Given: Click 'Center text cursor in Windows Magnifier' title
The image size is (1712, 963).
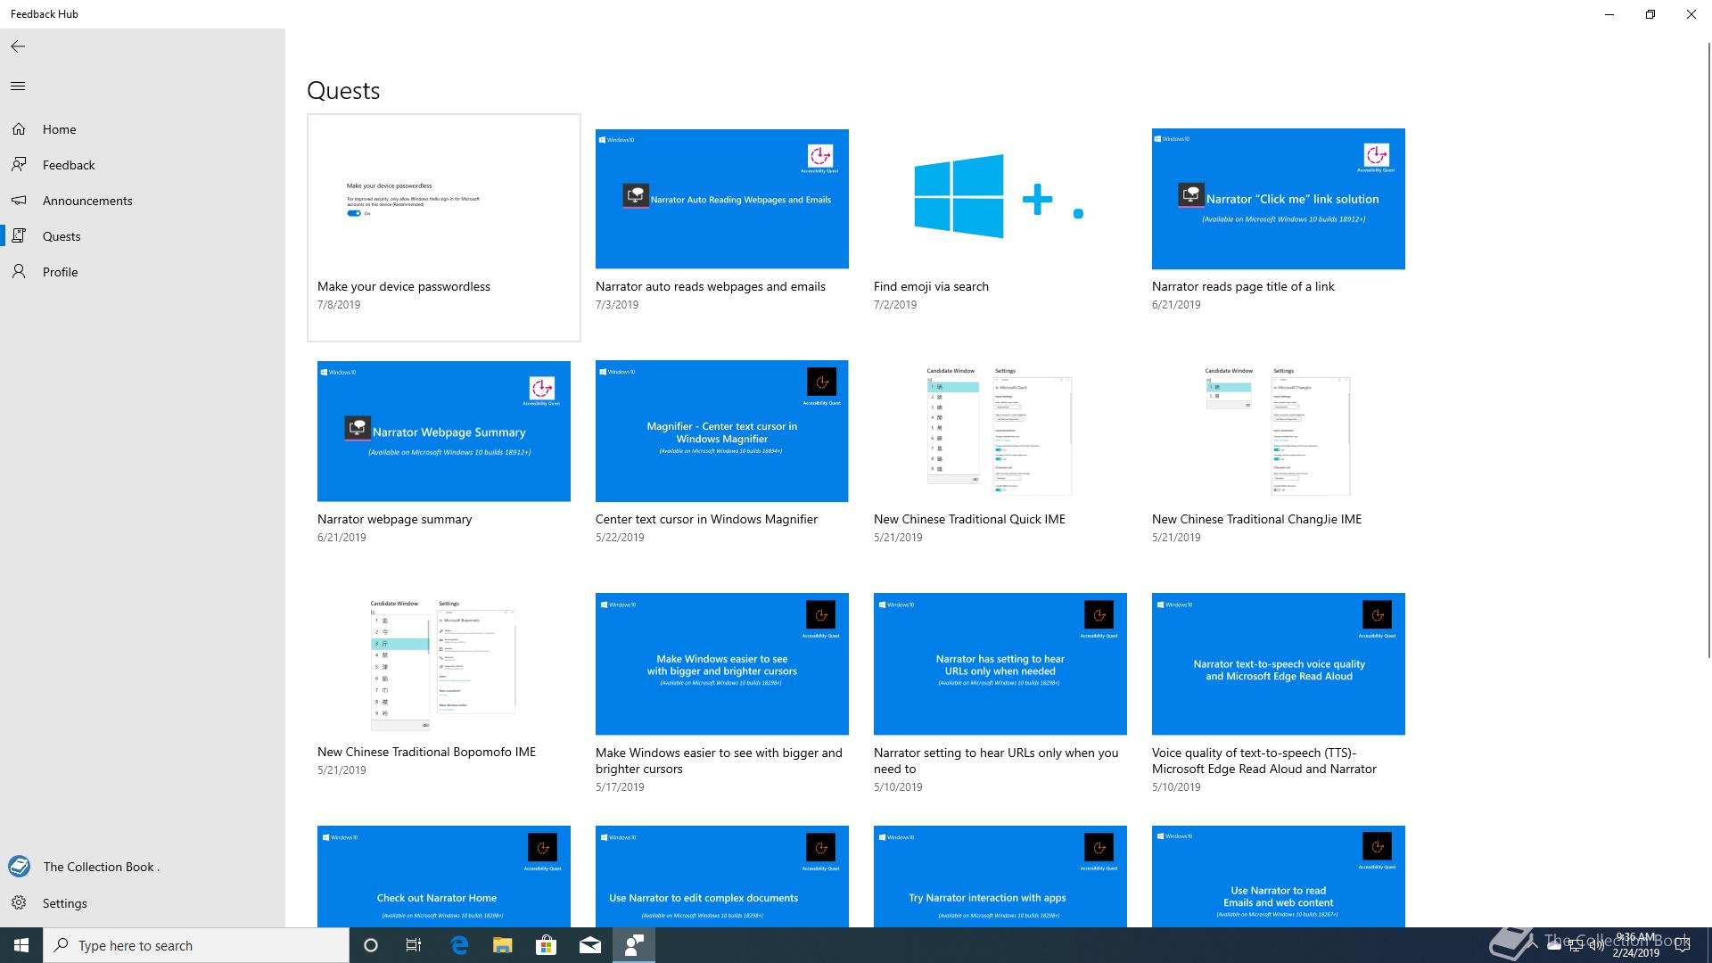Looking at the screenshot, I should click(x=706, y=519).
